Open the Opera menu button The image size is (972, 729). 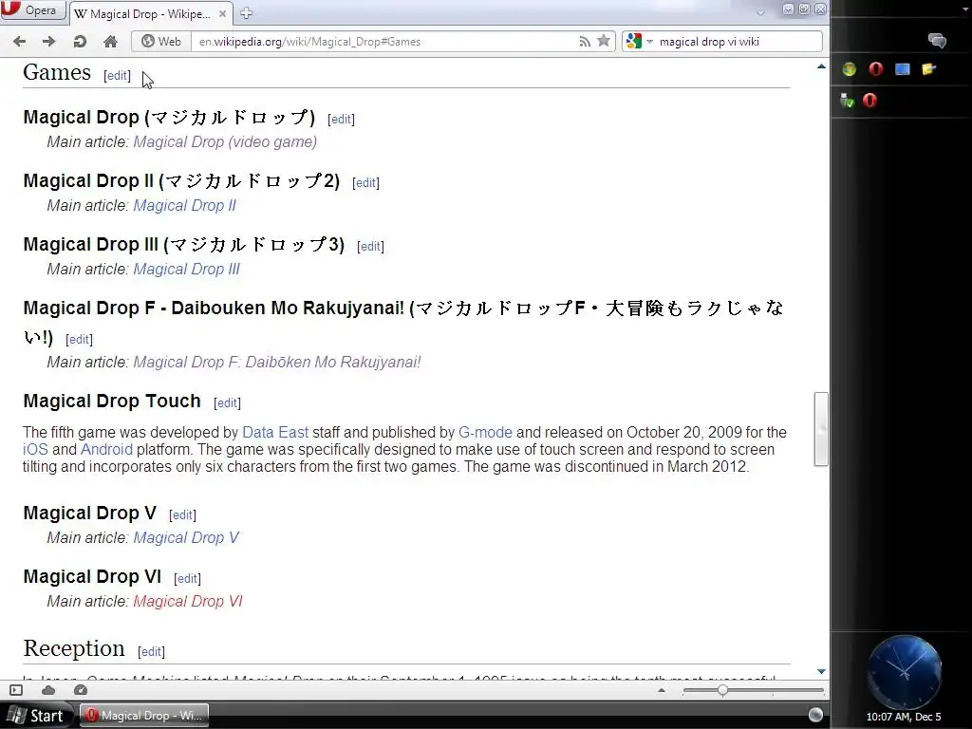[31, 9]
